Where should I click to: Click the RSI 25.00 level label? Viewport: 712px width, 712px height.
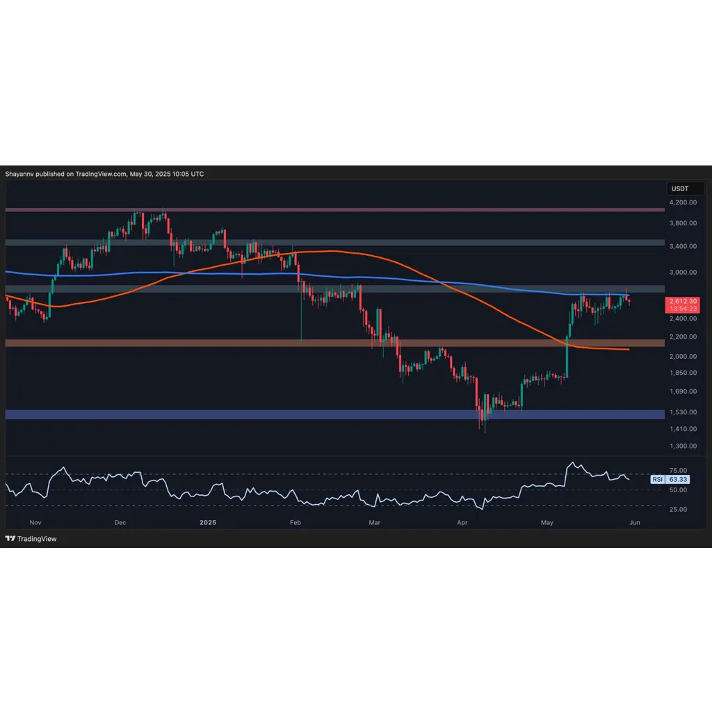click(679, 510)
